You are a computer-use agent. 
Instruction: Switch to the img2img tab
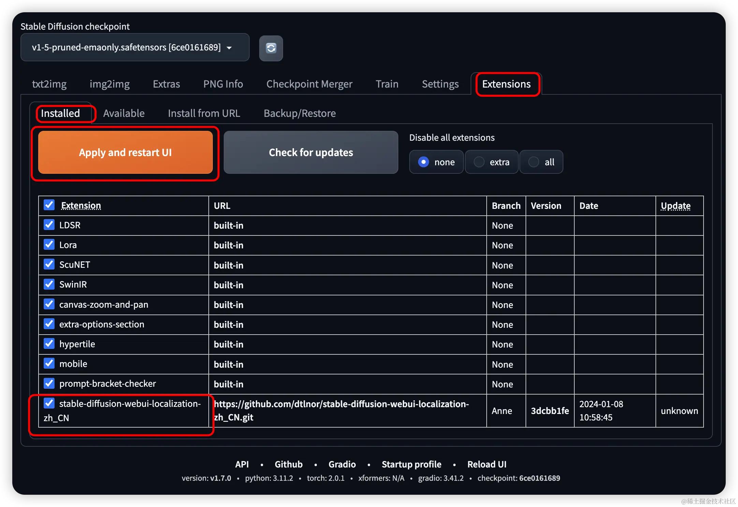pyautogui.click(x=109, y=84)
